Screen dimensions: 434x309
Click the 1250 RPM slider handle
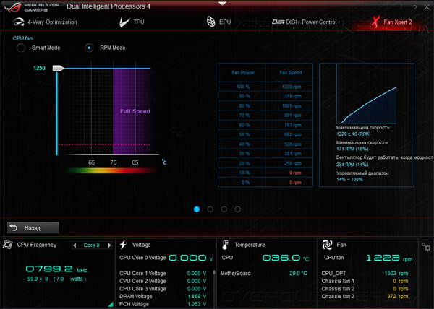58,68
